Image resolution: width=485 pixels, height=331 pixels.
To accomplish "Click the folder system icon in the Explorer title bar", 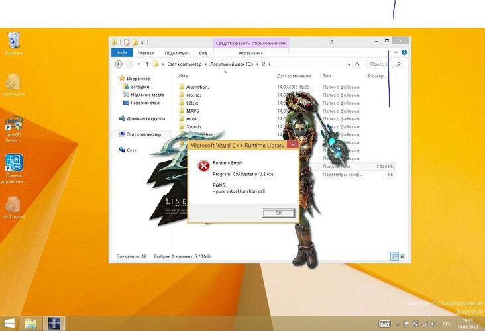I will [114, 42].
